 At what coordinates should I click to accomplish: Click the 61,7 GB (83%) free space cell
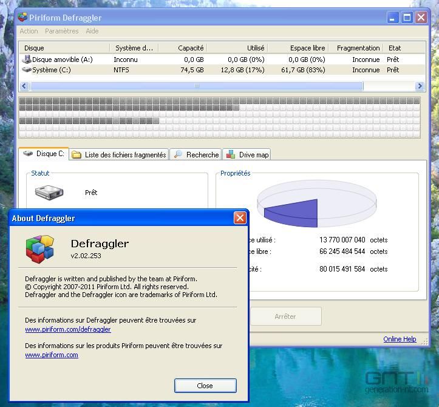303,70
